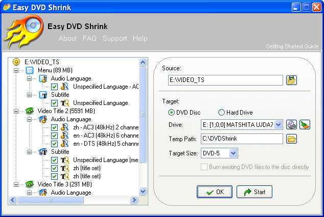Image resolution: width=324 pixels, height=217 pixels.
Task: Open the Getting Started Guide link
Action: coord(292,46)
